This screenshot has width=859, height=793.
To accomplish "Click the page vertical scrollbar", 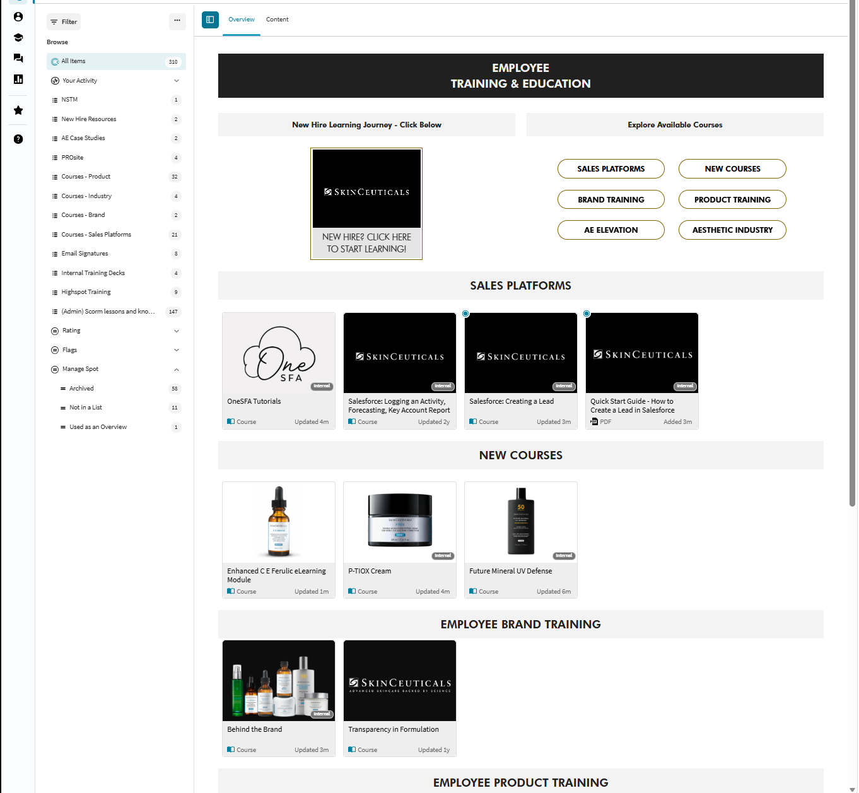I will click(853, 252).
